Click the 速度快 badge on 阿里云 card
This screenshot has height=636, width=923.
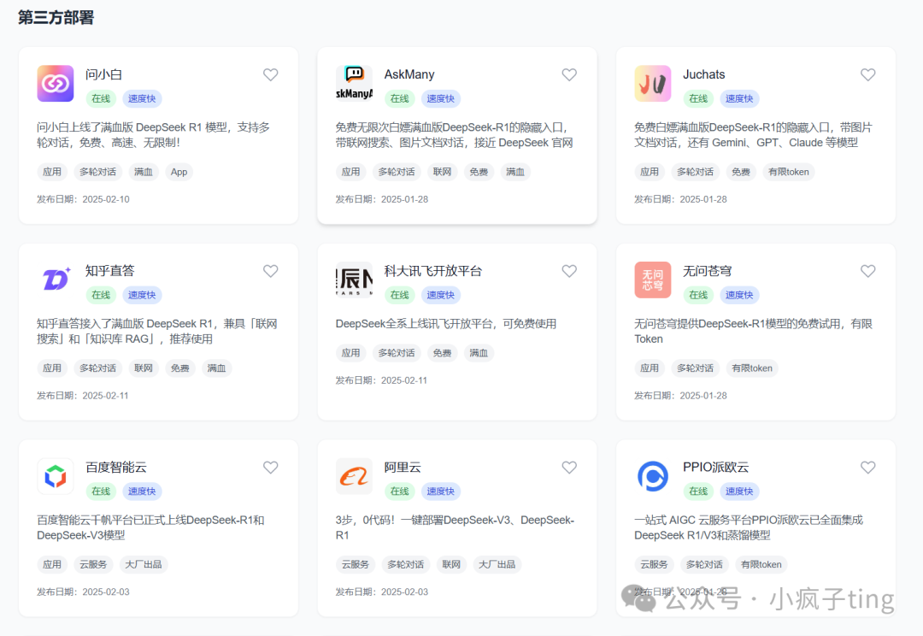click(440, 492)
